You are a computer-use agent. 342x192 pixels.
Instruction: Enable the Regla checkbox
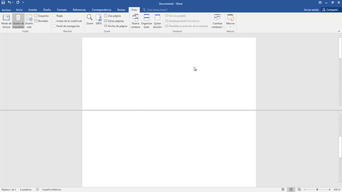pos(54,16)
